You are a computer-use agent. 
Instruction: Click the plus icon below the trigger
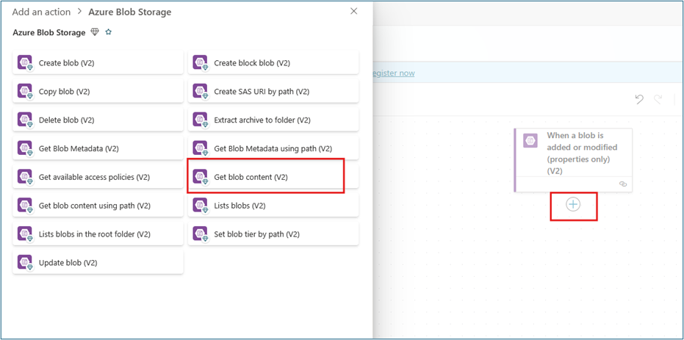573,204
